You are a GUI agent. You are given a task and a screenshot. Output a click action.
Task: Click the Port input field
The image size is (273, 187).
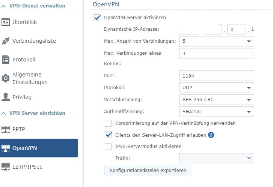pyautogui.click(x=217, y=76)
